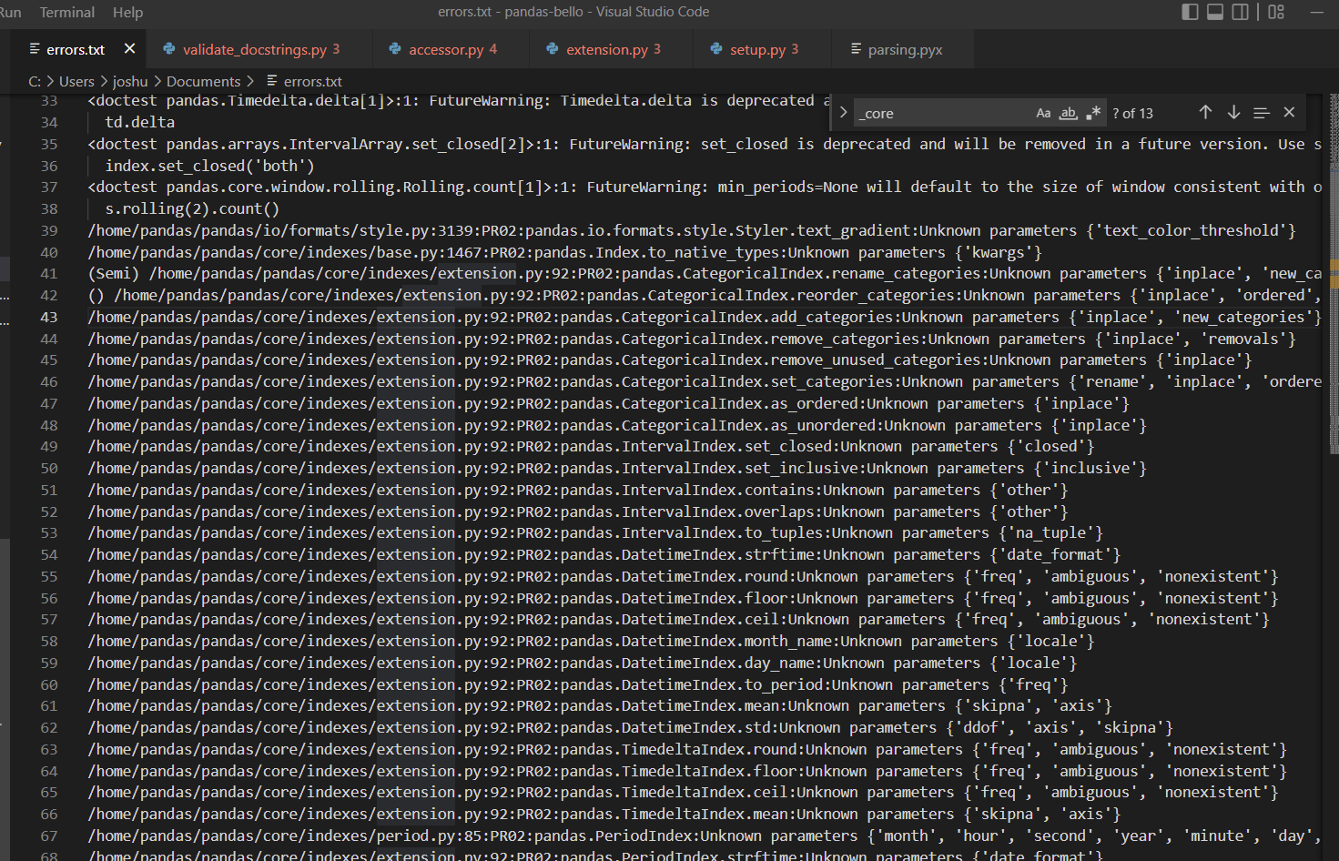Image resolution: width=1339 pixels, height=861 pixels.
Task: Switch to accessor.py tab
Action: click(452, 49)
